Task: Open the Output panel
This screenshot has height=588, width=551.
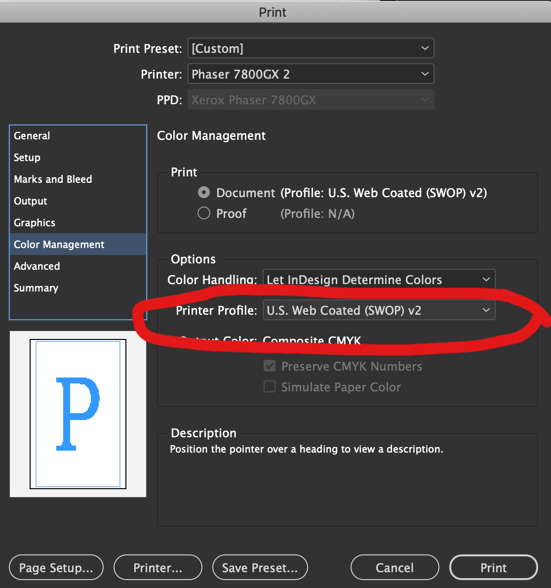Action: [30, 201]
